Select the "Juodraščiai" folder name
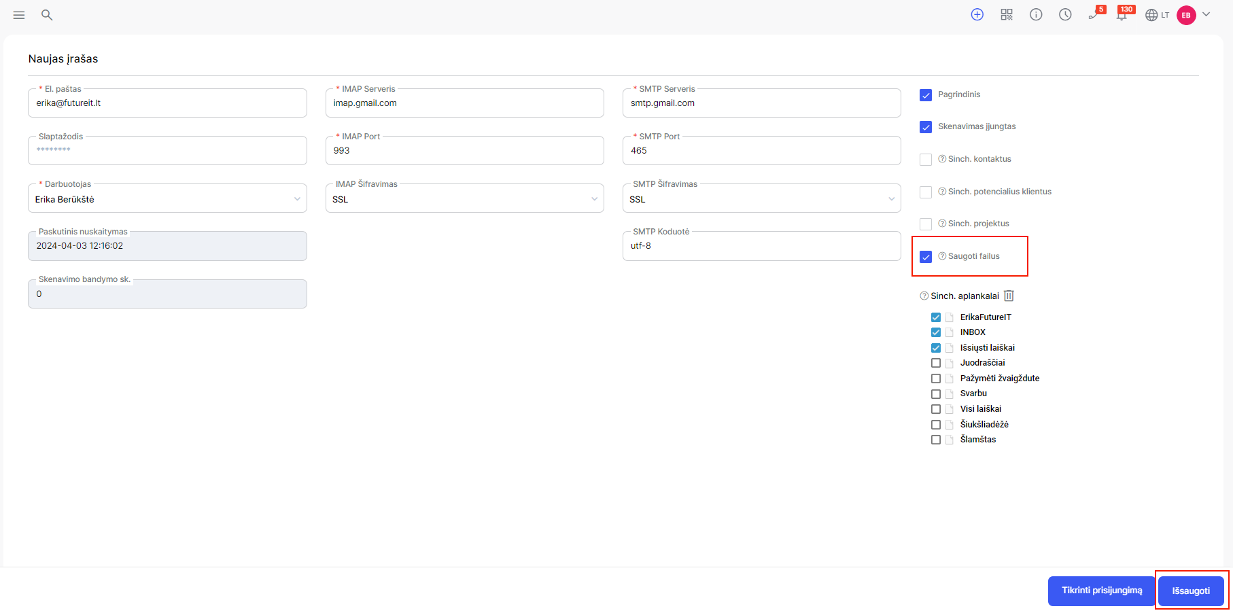This screenshot has width=1233, height=615. coord(982,363)
